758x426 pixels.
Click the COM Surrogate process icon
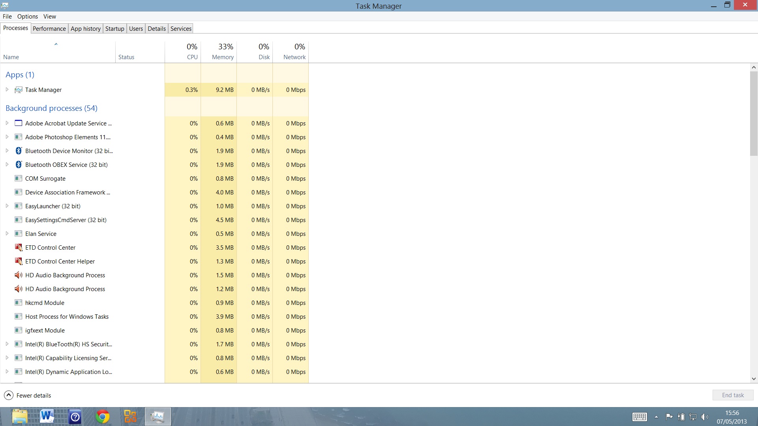pyautogui.click(x=18, y=178)
